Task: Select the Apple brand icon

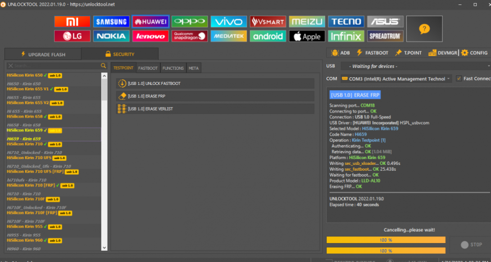Action: pyautogui.click(x=307, y=36)
